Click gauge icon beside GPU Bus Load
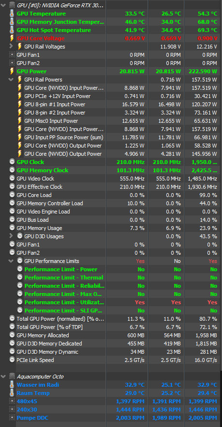 (12, 220)
